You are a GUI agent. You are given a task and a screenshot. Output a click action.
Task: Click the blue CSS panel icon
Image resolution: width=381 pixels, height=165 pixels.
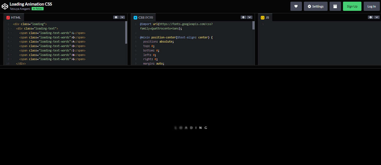[x=136, y=18]
